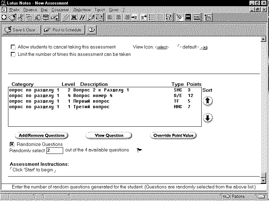
Task: Select question row 'Третий вопрос'
Action: [x=105, y=107]
